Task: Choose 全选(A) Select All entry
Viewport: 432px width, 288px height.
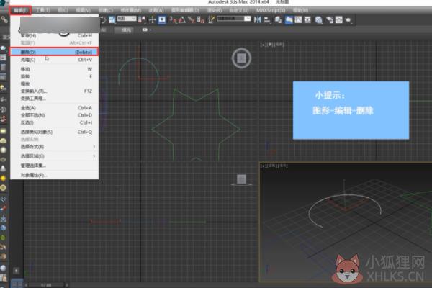Action: click(54, 108)
